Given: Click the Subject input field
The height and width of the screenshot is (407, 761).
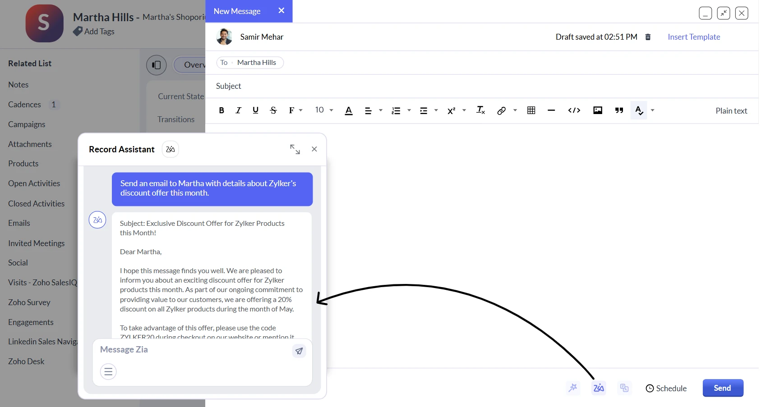Looking at the screenshot, I should tap(482, 86).
